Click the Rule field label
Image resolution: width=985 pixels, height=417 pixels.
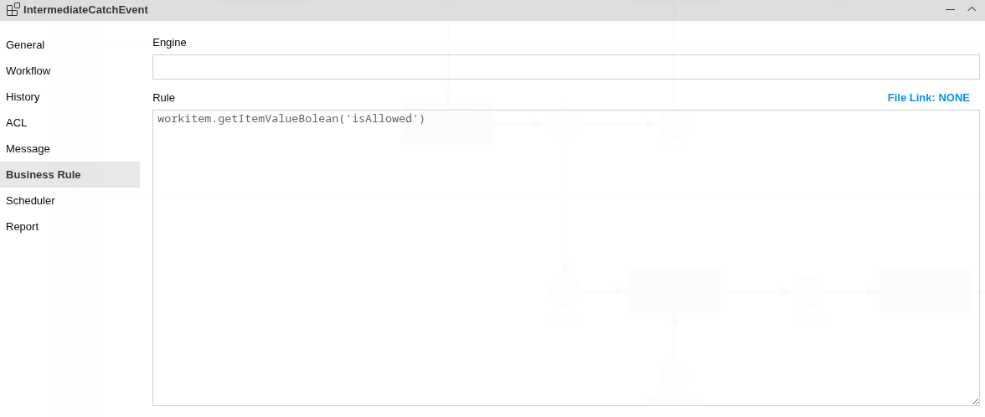tap(163, 97)
